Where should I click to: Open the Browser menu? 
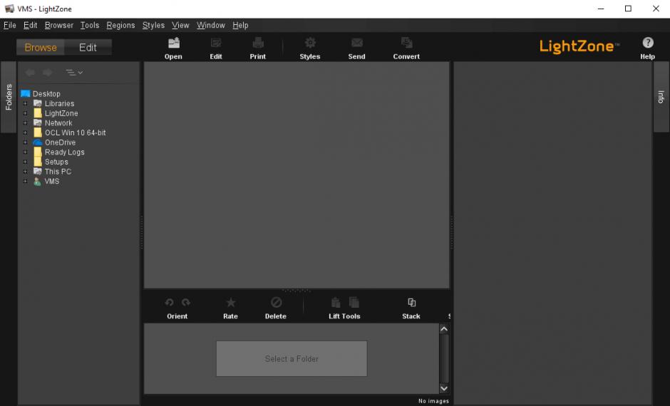[x=59, y=25]
